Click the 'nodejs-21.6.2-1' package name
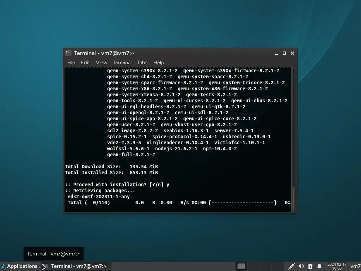Viewport: 361px width, 271px height. [176, 149]
